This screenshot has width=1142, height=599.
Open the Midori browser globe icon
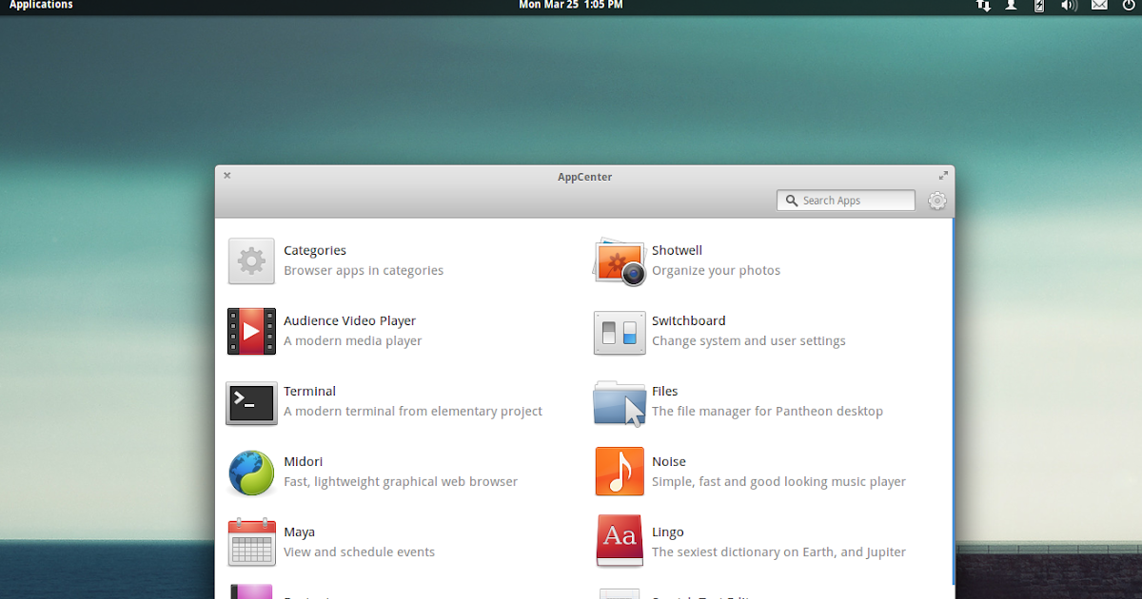251,473
